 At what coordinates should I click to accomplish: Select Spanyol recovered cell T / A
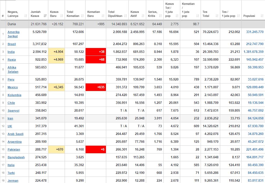pyautogui.click(x=117, y=111)
